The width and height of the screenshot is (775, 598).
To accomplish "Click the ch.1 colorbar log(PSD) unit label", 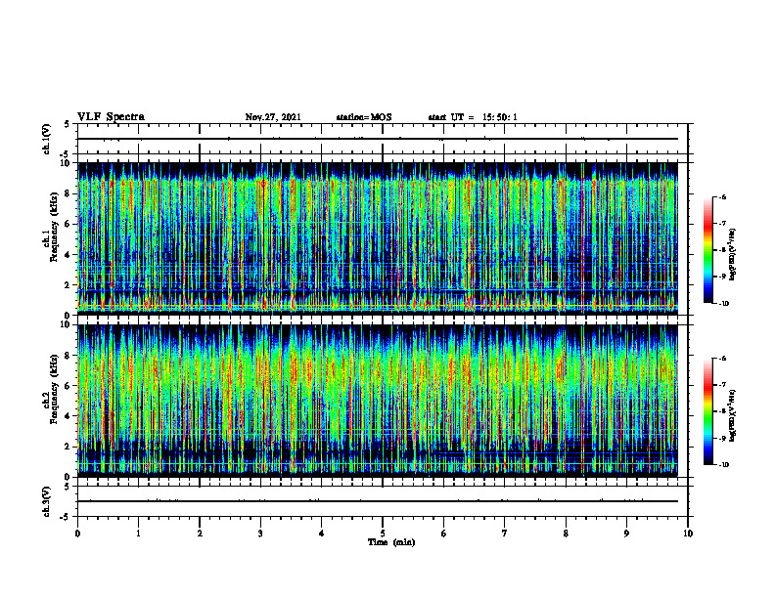I will pyautogui.click(x=732, y=254).
